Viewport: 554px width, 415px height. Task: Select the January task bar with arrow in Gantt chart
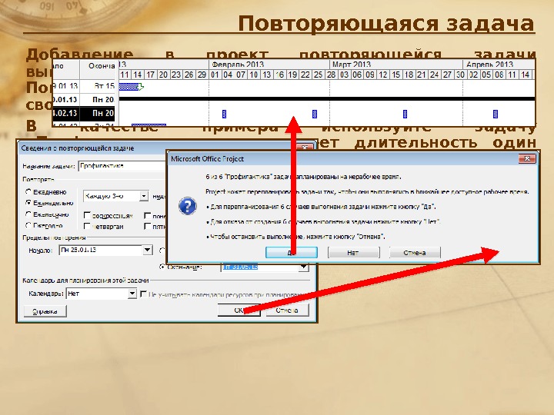point(131,86)
